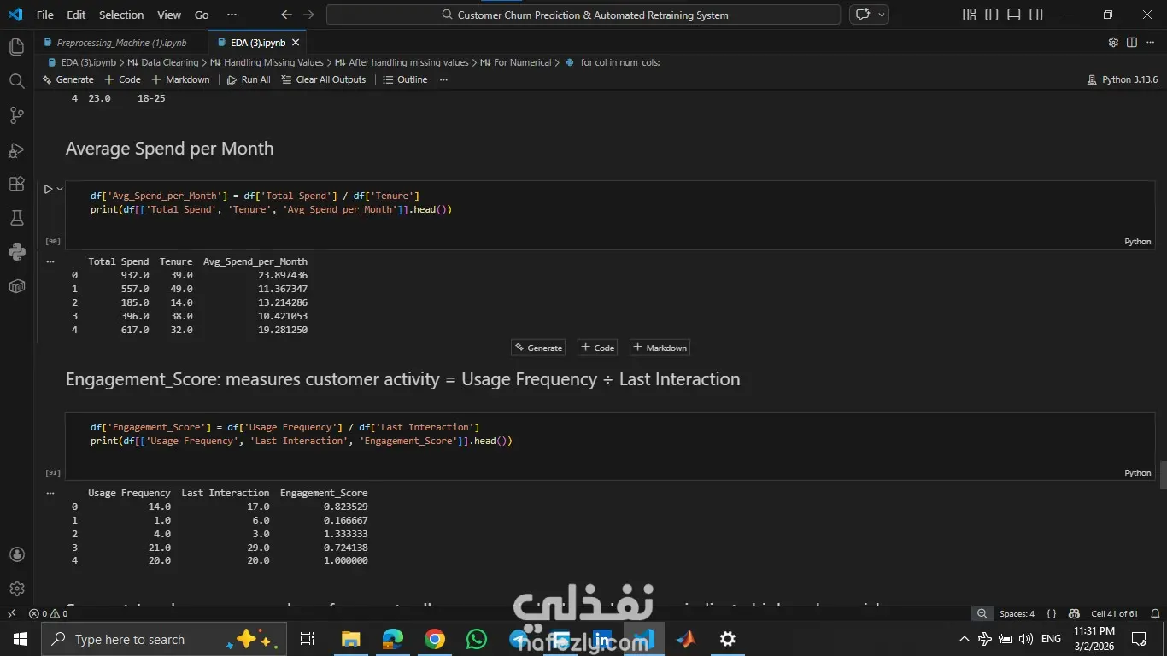The height and width of the screenshot is (656, 1167).
Task: Click Clear All Outputs
Action: (x=324, y=79)
